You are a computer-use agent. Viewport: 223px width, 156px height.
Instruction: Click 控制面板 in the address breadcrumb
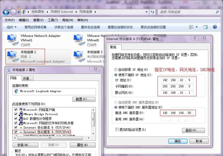[38, 12]
